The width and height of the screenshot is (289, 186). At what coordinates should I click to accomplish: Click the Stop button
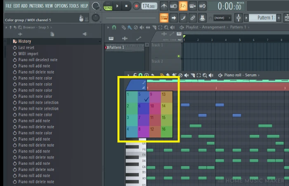(126, 6)
